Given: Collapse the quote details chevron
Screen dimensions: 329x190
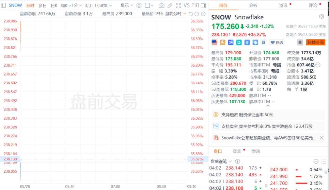Looking at the screenshot, I should pyautogui.click(x=268, y=106).
